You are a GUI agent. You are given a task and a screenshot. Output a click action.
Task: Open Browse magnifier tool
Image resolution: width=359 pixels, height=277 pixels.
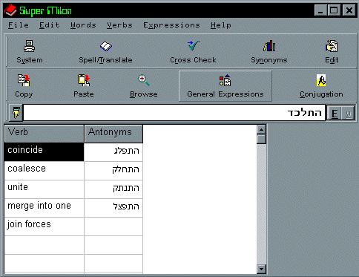[144, 86]
